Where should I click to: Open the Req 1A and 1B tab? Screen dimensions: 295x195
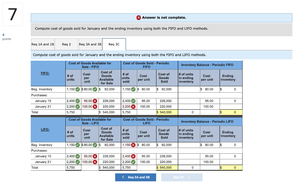tap(42, 44)
